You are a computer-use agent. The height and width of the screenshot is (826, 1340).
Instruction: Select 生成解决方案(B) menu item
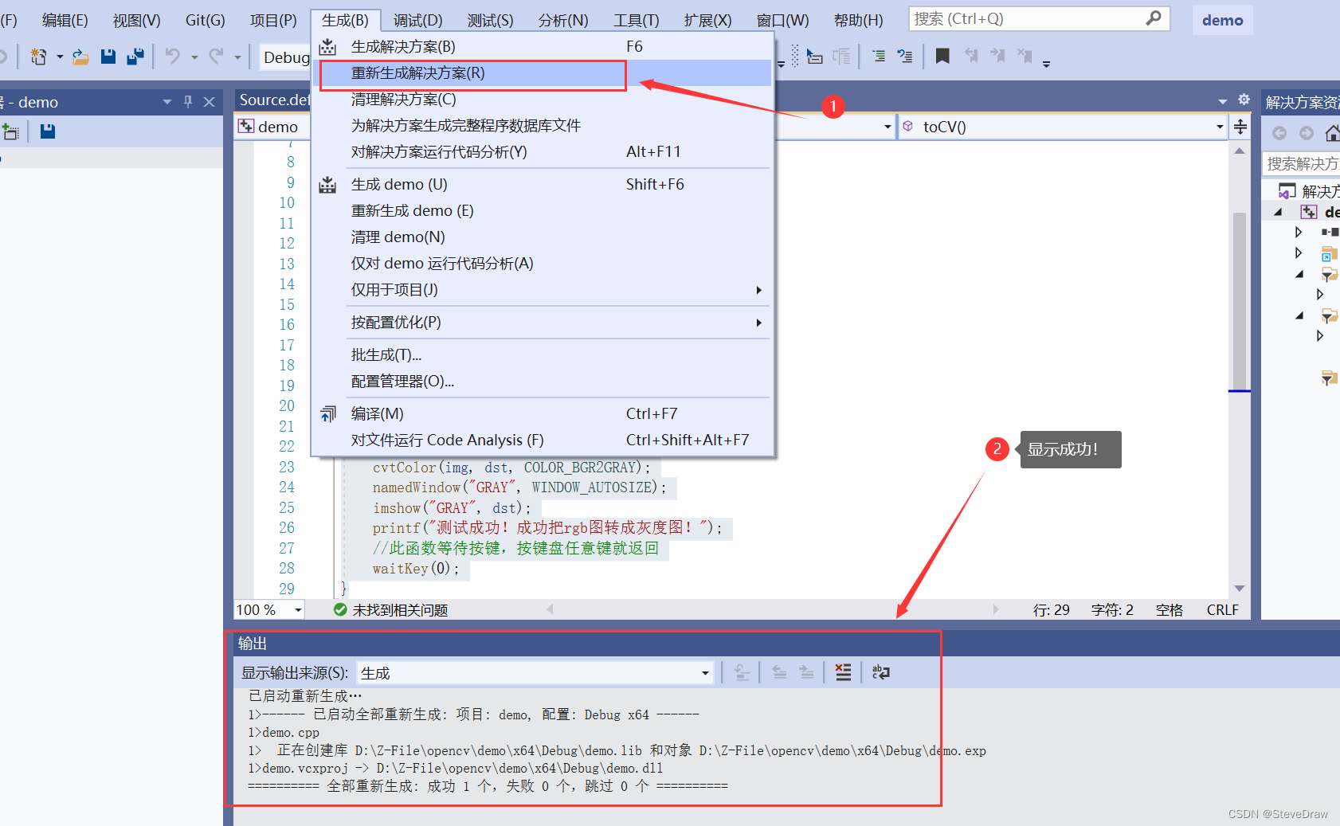click(543, 47)
